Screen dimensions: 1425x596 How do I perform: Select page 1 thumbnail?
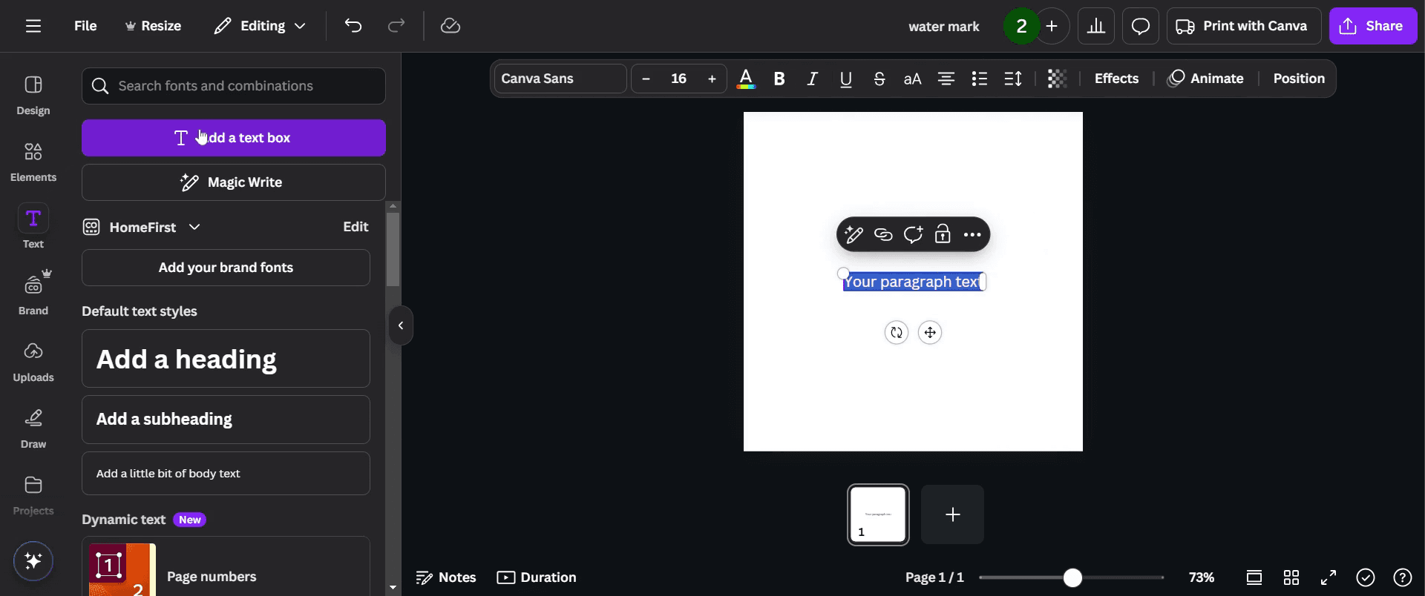(x=878, y=514)
